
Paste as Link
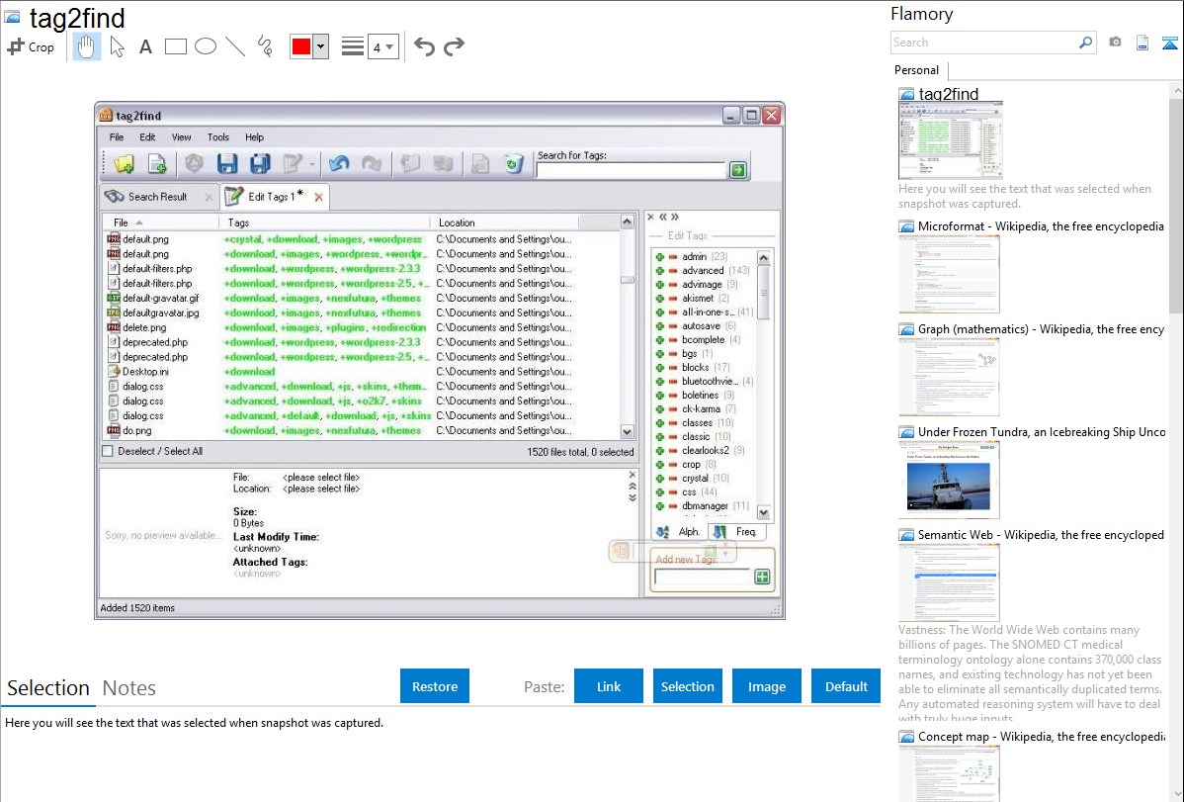tap(609, 686)
